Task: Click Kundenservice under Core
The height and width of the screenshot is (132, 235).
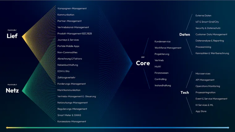Action: tap(162, 41)
